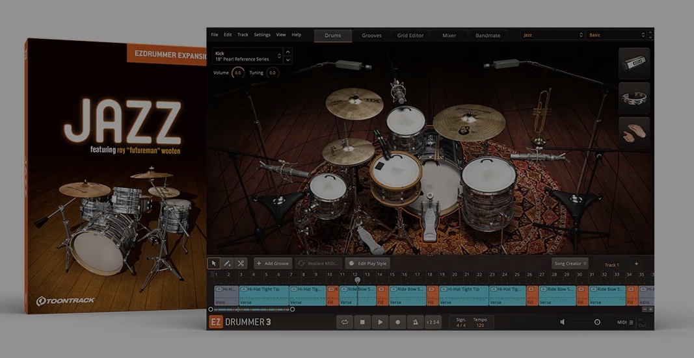Open the Jazz library dropdown
The image size is (694, 358).
[x=552, y=35]
